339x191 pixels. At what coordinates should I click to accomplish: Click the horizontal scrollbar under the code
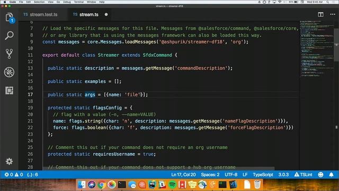click(159, 168)
